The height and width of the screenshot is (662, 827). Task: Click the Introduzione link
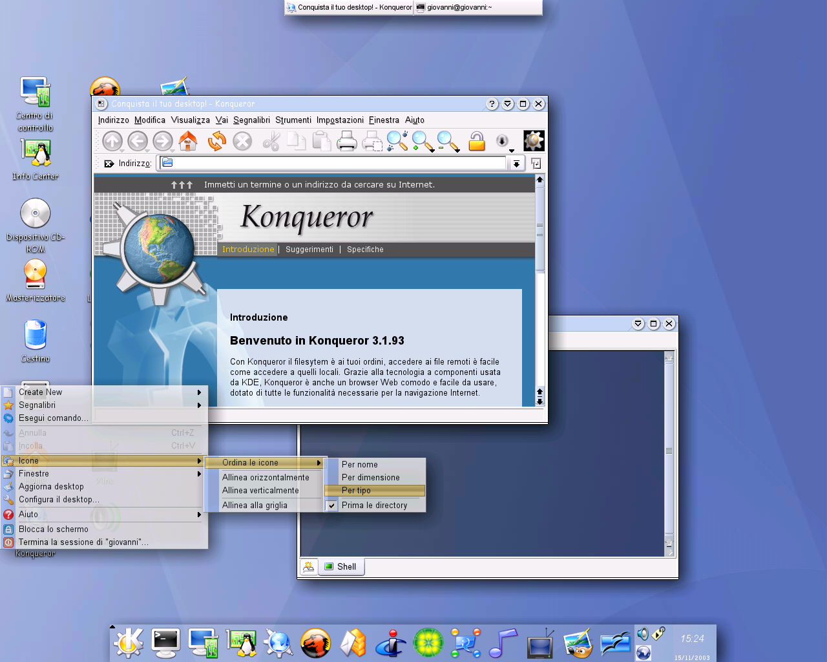coord(248,250)
